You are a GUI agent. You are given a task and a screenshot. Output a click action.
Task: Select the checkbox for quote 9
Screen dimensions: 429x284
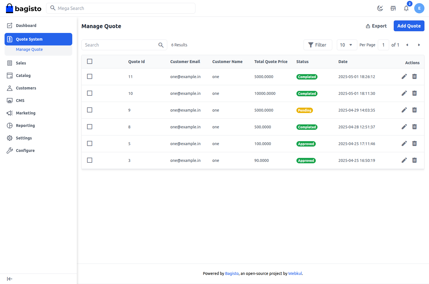[x=90, y=110]
